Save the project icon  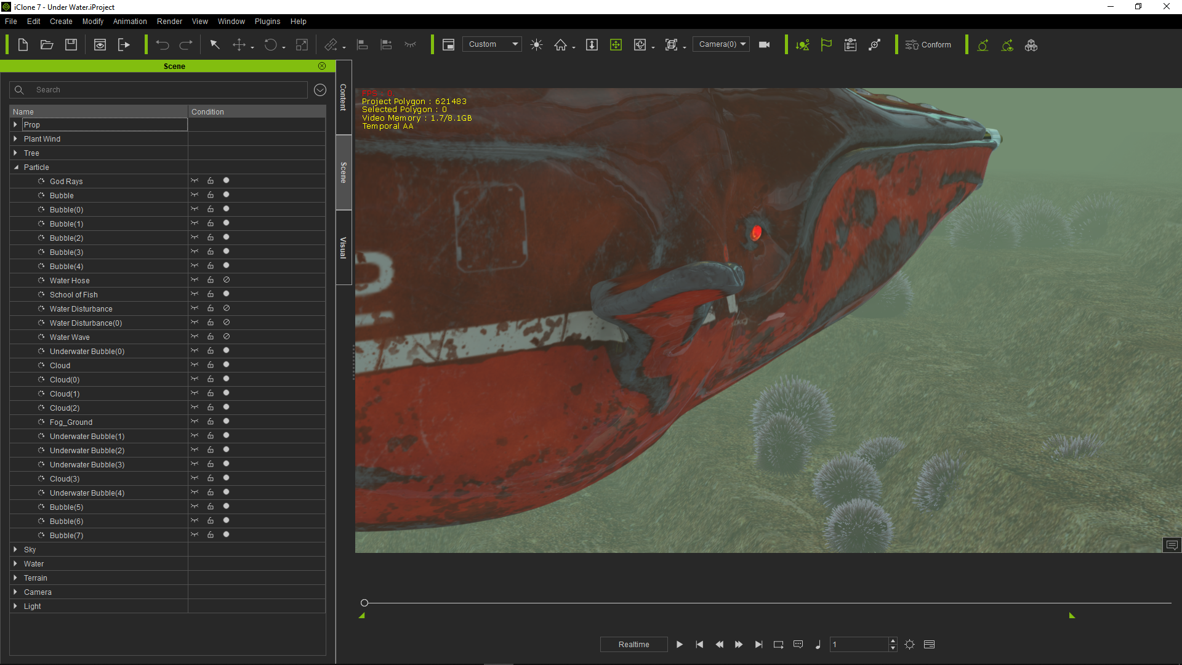coord(71,45)
